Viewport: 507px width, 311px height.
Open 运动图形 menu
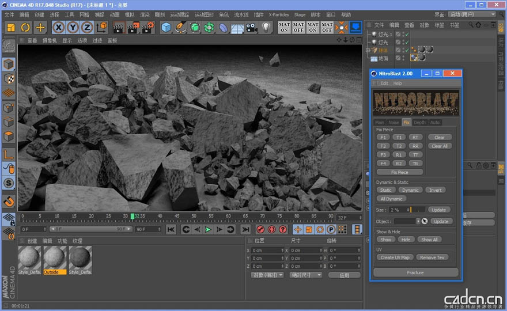(204, 14)
